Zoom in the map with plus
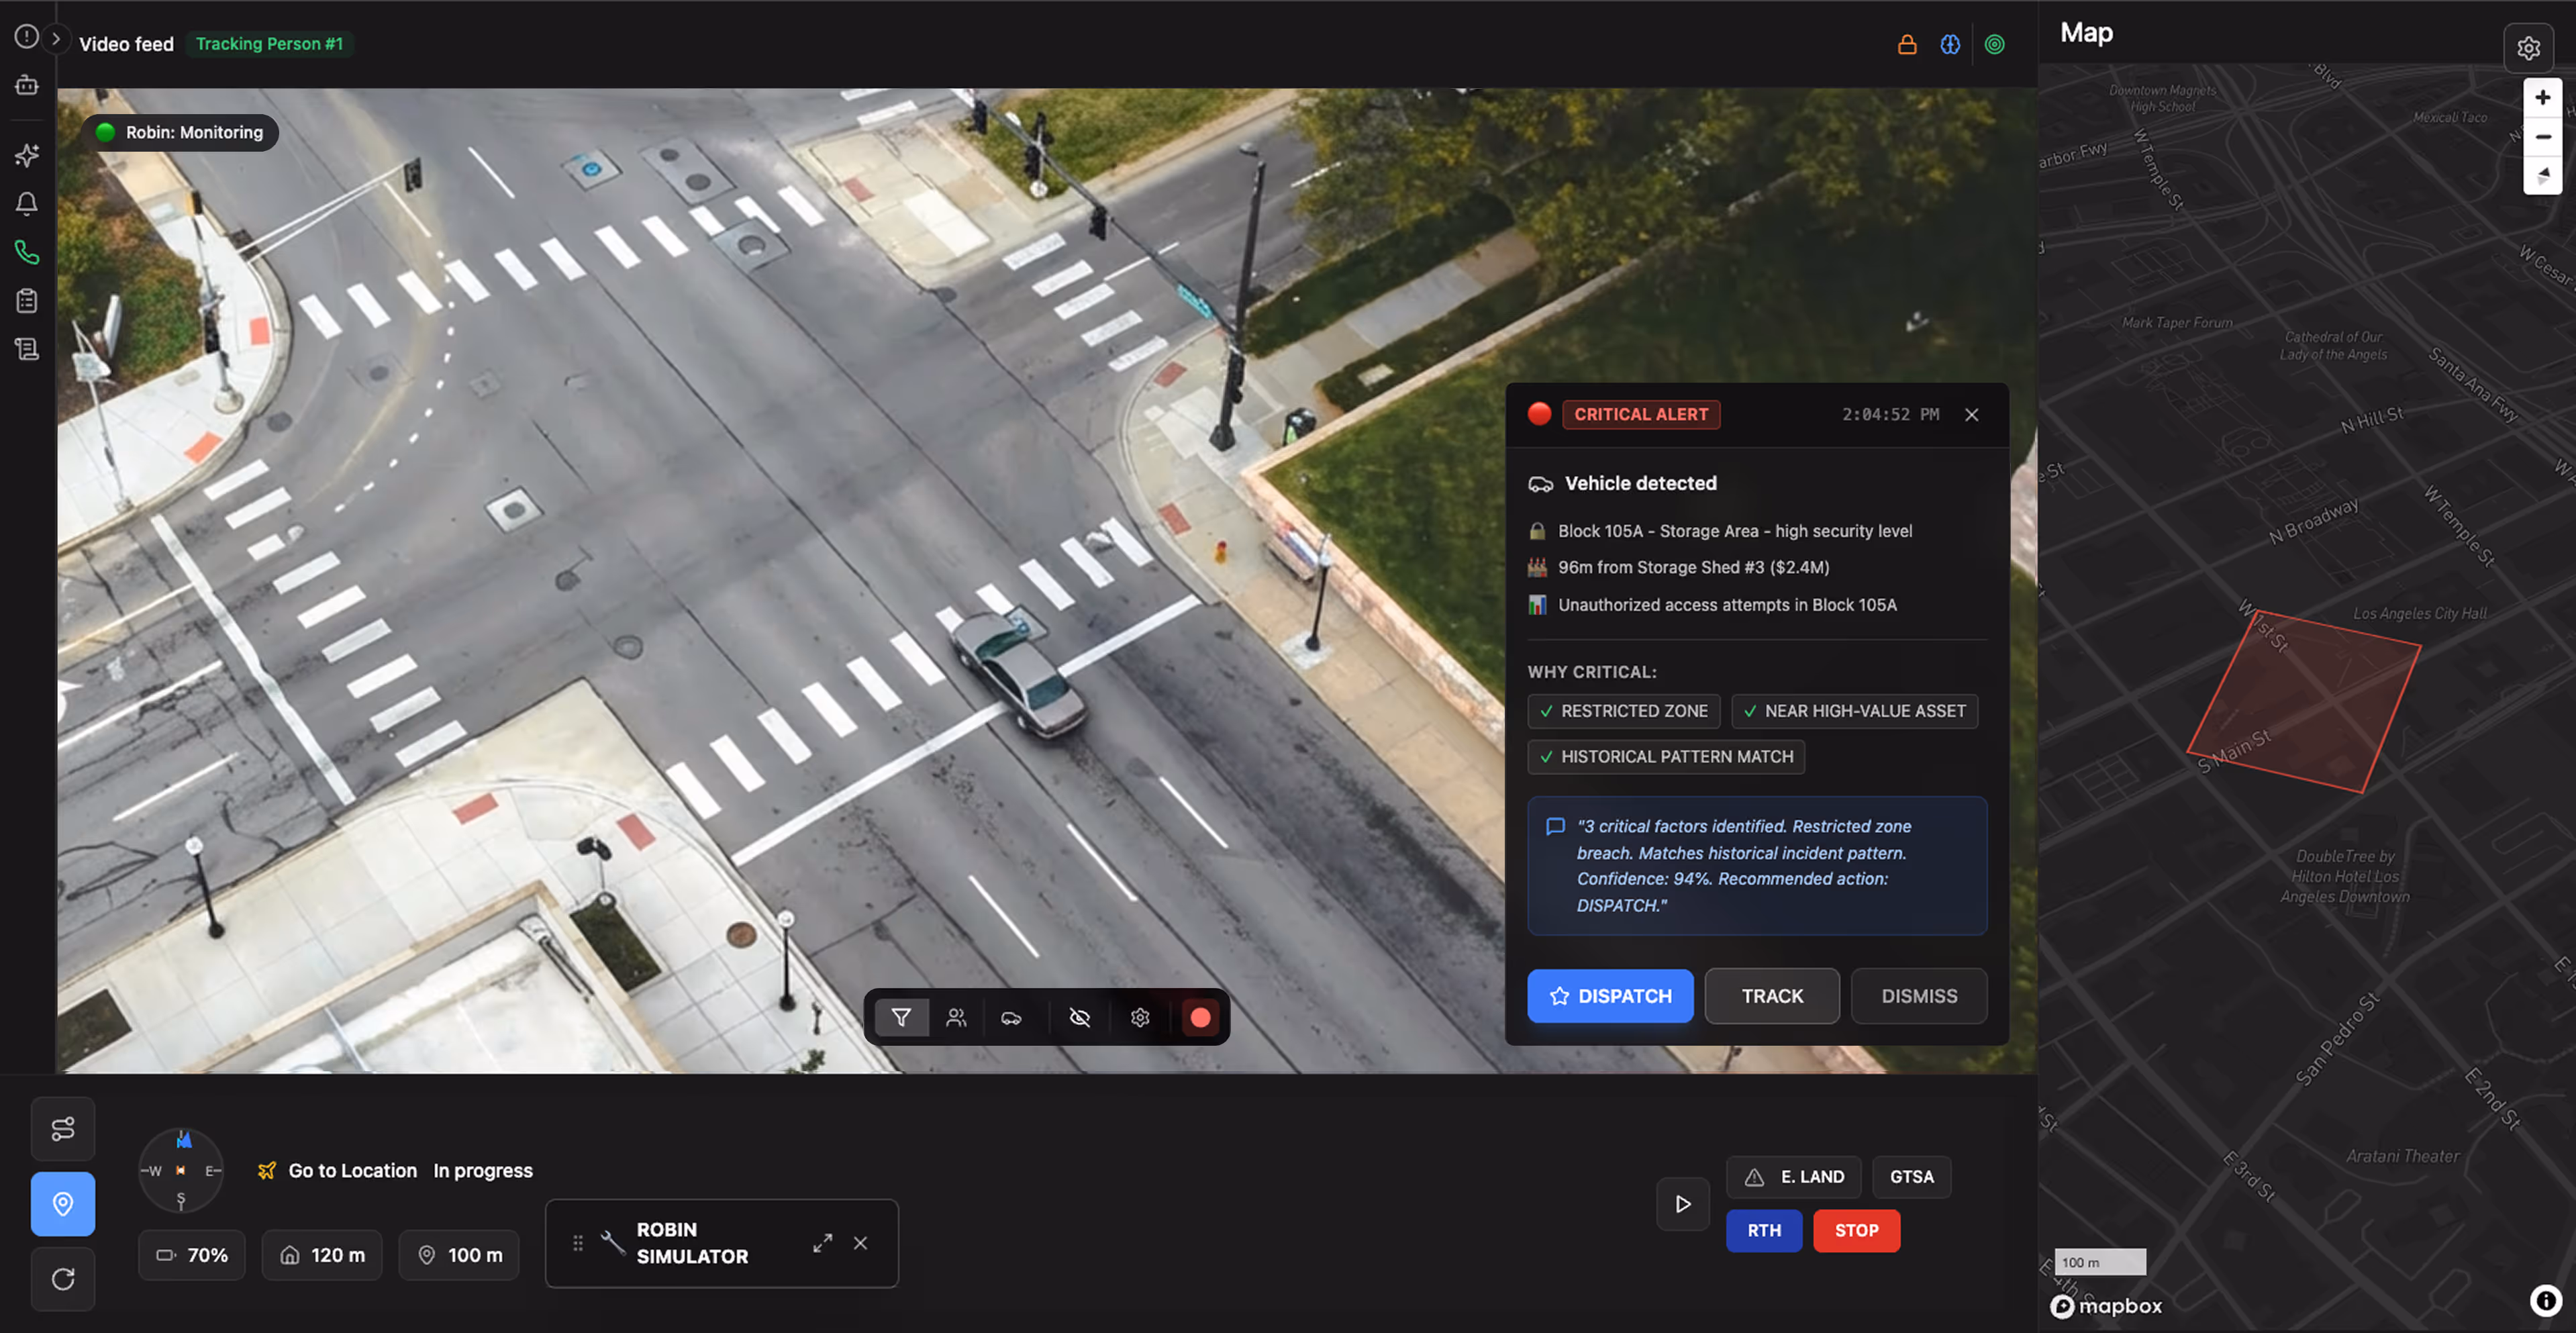The image size is (2576, 1333). (x=2542, y=98)
